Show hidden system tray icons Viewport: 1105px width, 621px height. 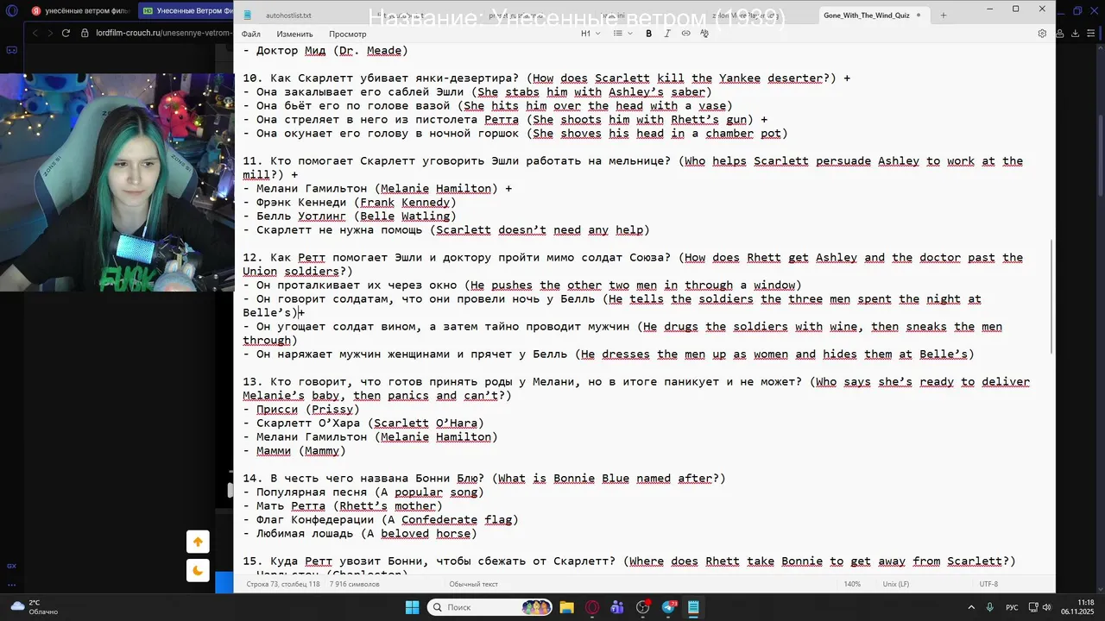point(972,607)
